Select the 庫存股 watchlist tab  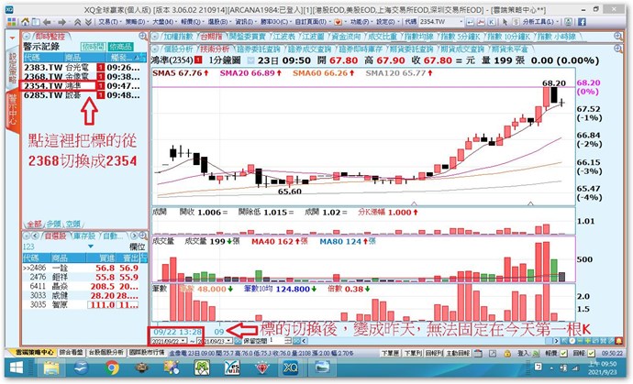pyautogui.click(x=84, y=236)
